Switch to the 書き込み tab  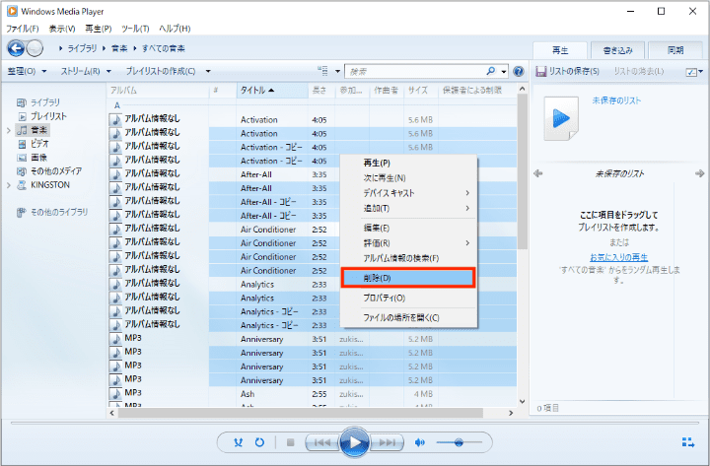(617, 50)
